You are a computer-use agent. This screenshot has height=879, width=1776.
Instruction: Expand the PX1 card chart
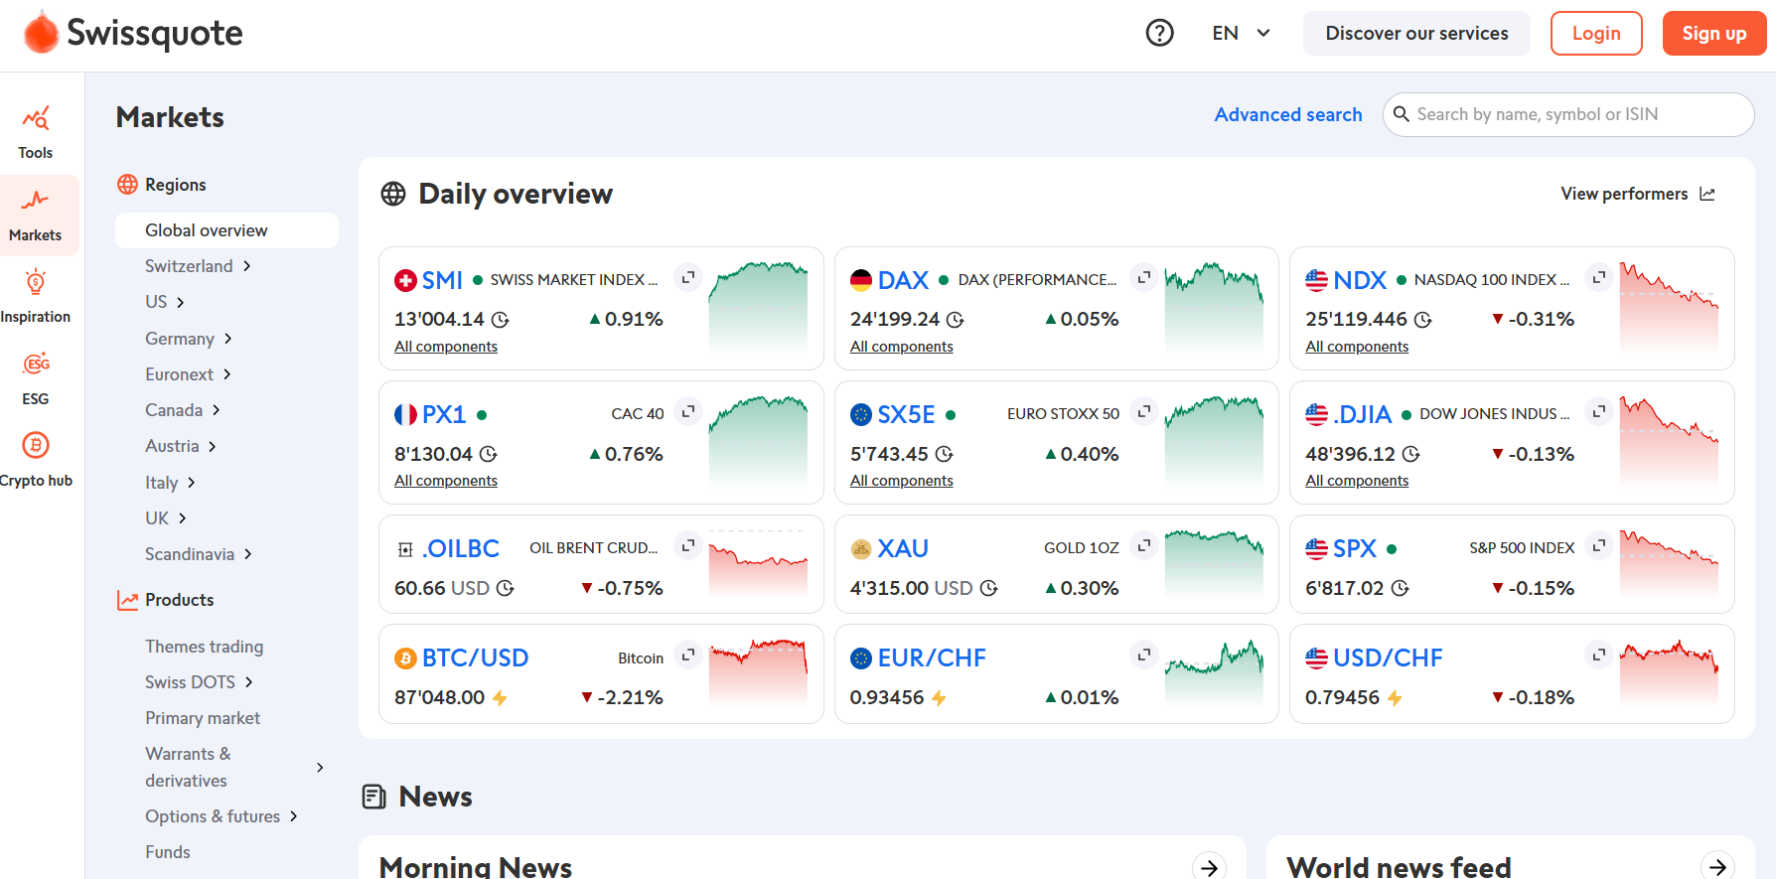tap(688, 411)
